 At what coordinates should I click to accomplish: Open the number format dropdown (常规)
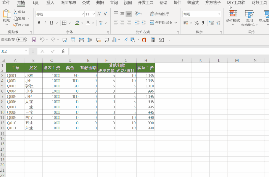point(219,14)
